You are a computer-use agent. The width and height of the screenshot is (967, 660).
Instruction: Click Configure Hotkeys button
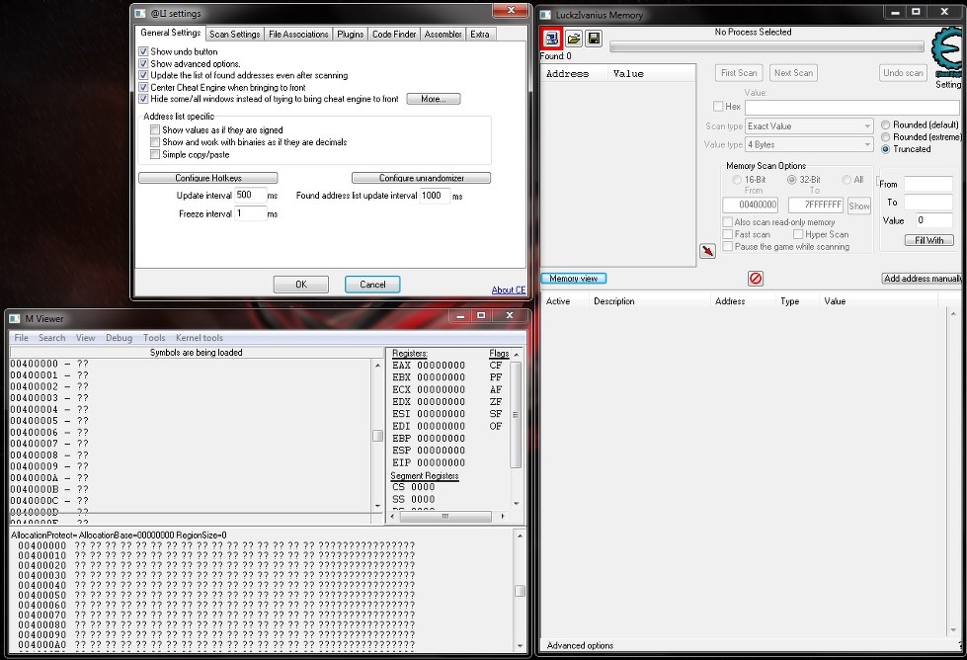(x=207, y=178)
